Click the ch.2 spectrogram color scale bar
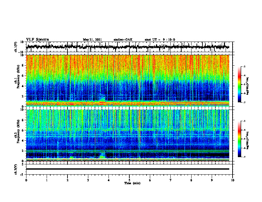The image size is (262, 202). [240, 139]
